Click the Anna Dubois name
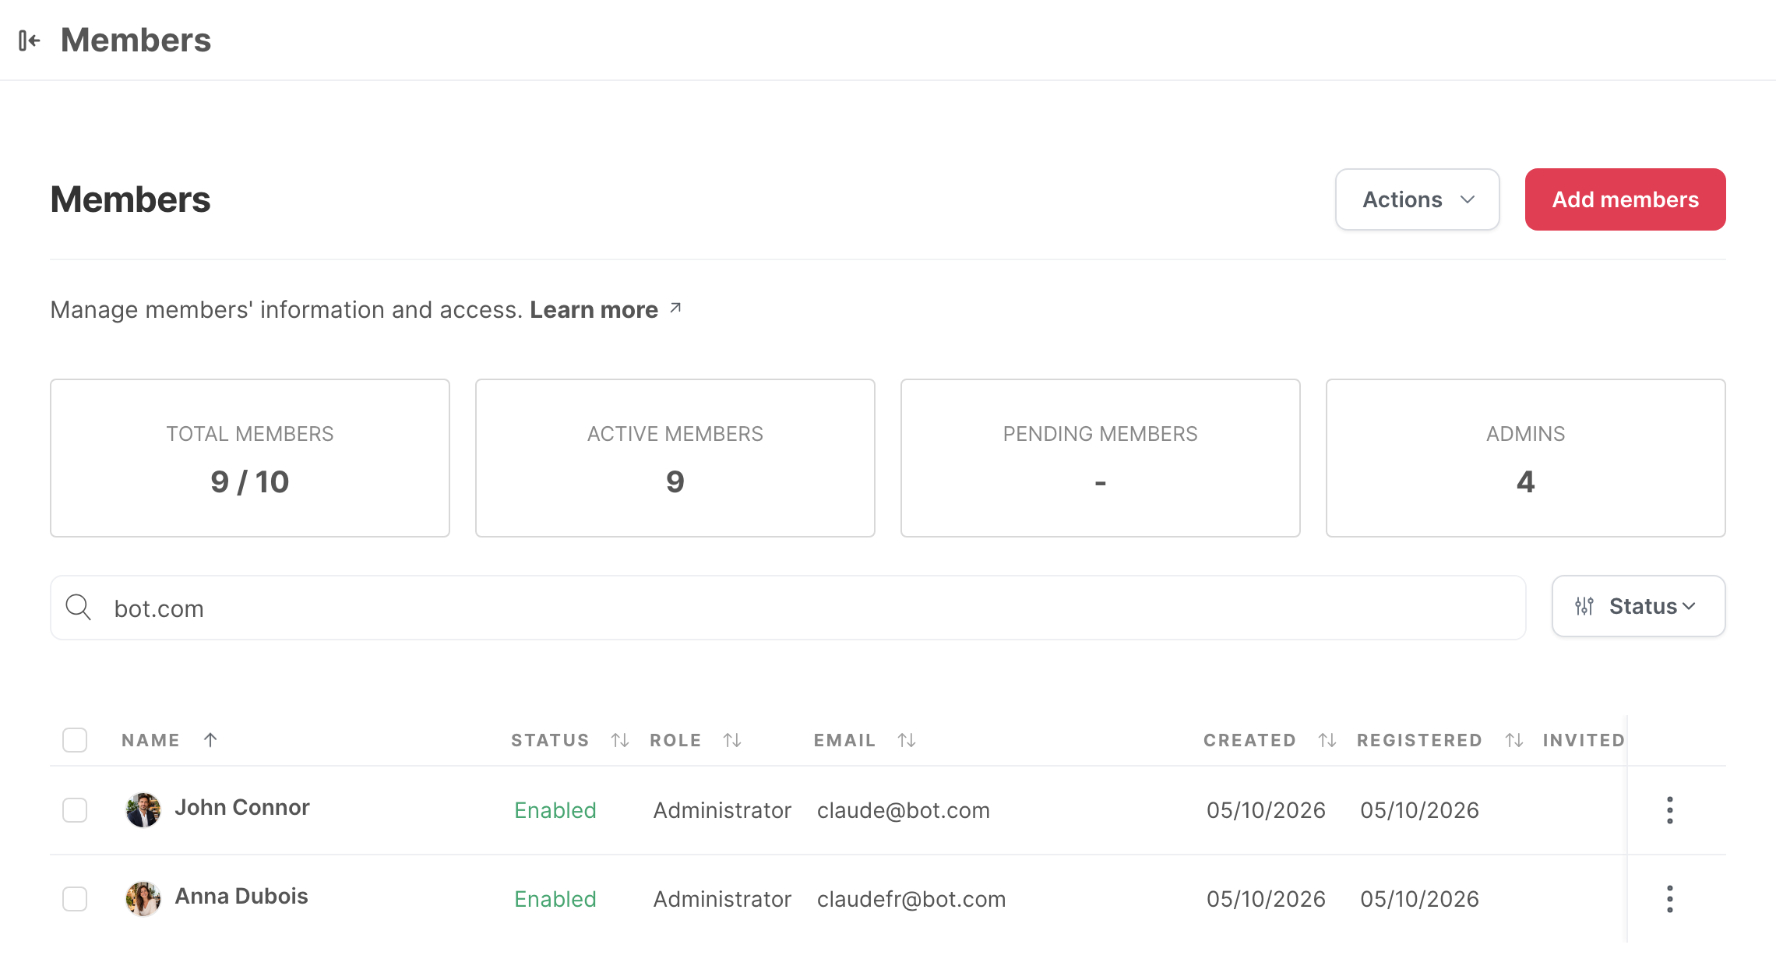This screenshot has width=1776, height=980. (241, 896)
